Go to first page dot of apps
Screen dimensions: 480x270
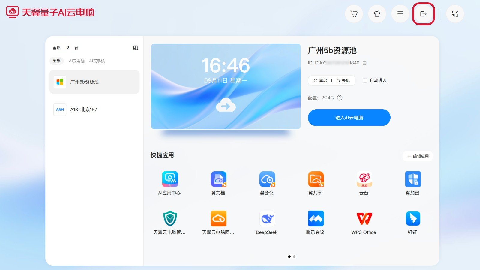[x=289, y=256]
